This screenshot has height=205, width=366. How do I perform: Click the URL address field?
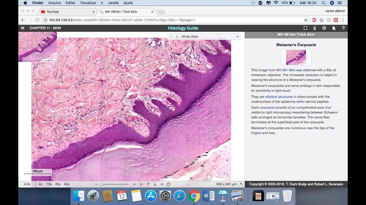click(176, 20)
